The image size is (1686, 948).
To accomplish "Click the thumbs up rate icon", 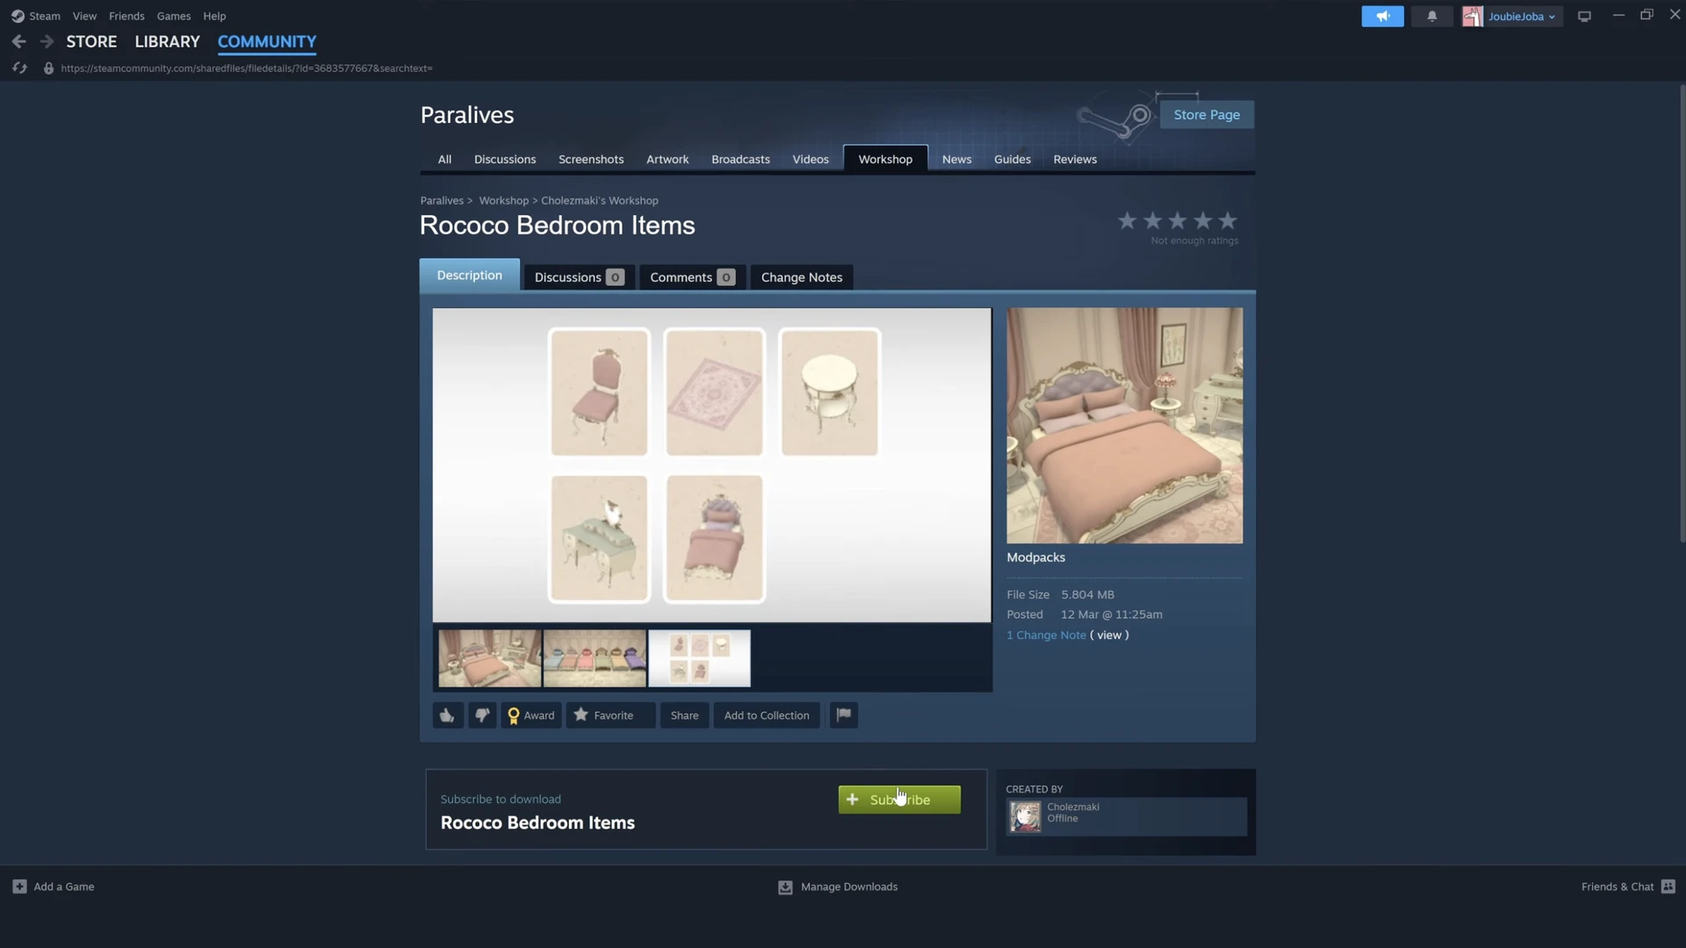I will [447, 715].
